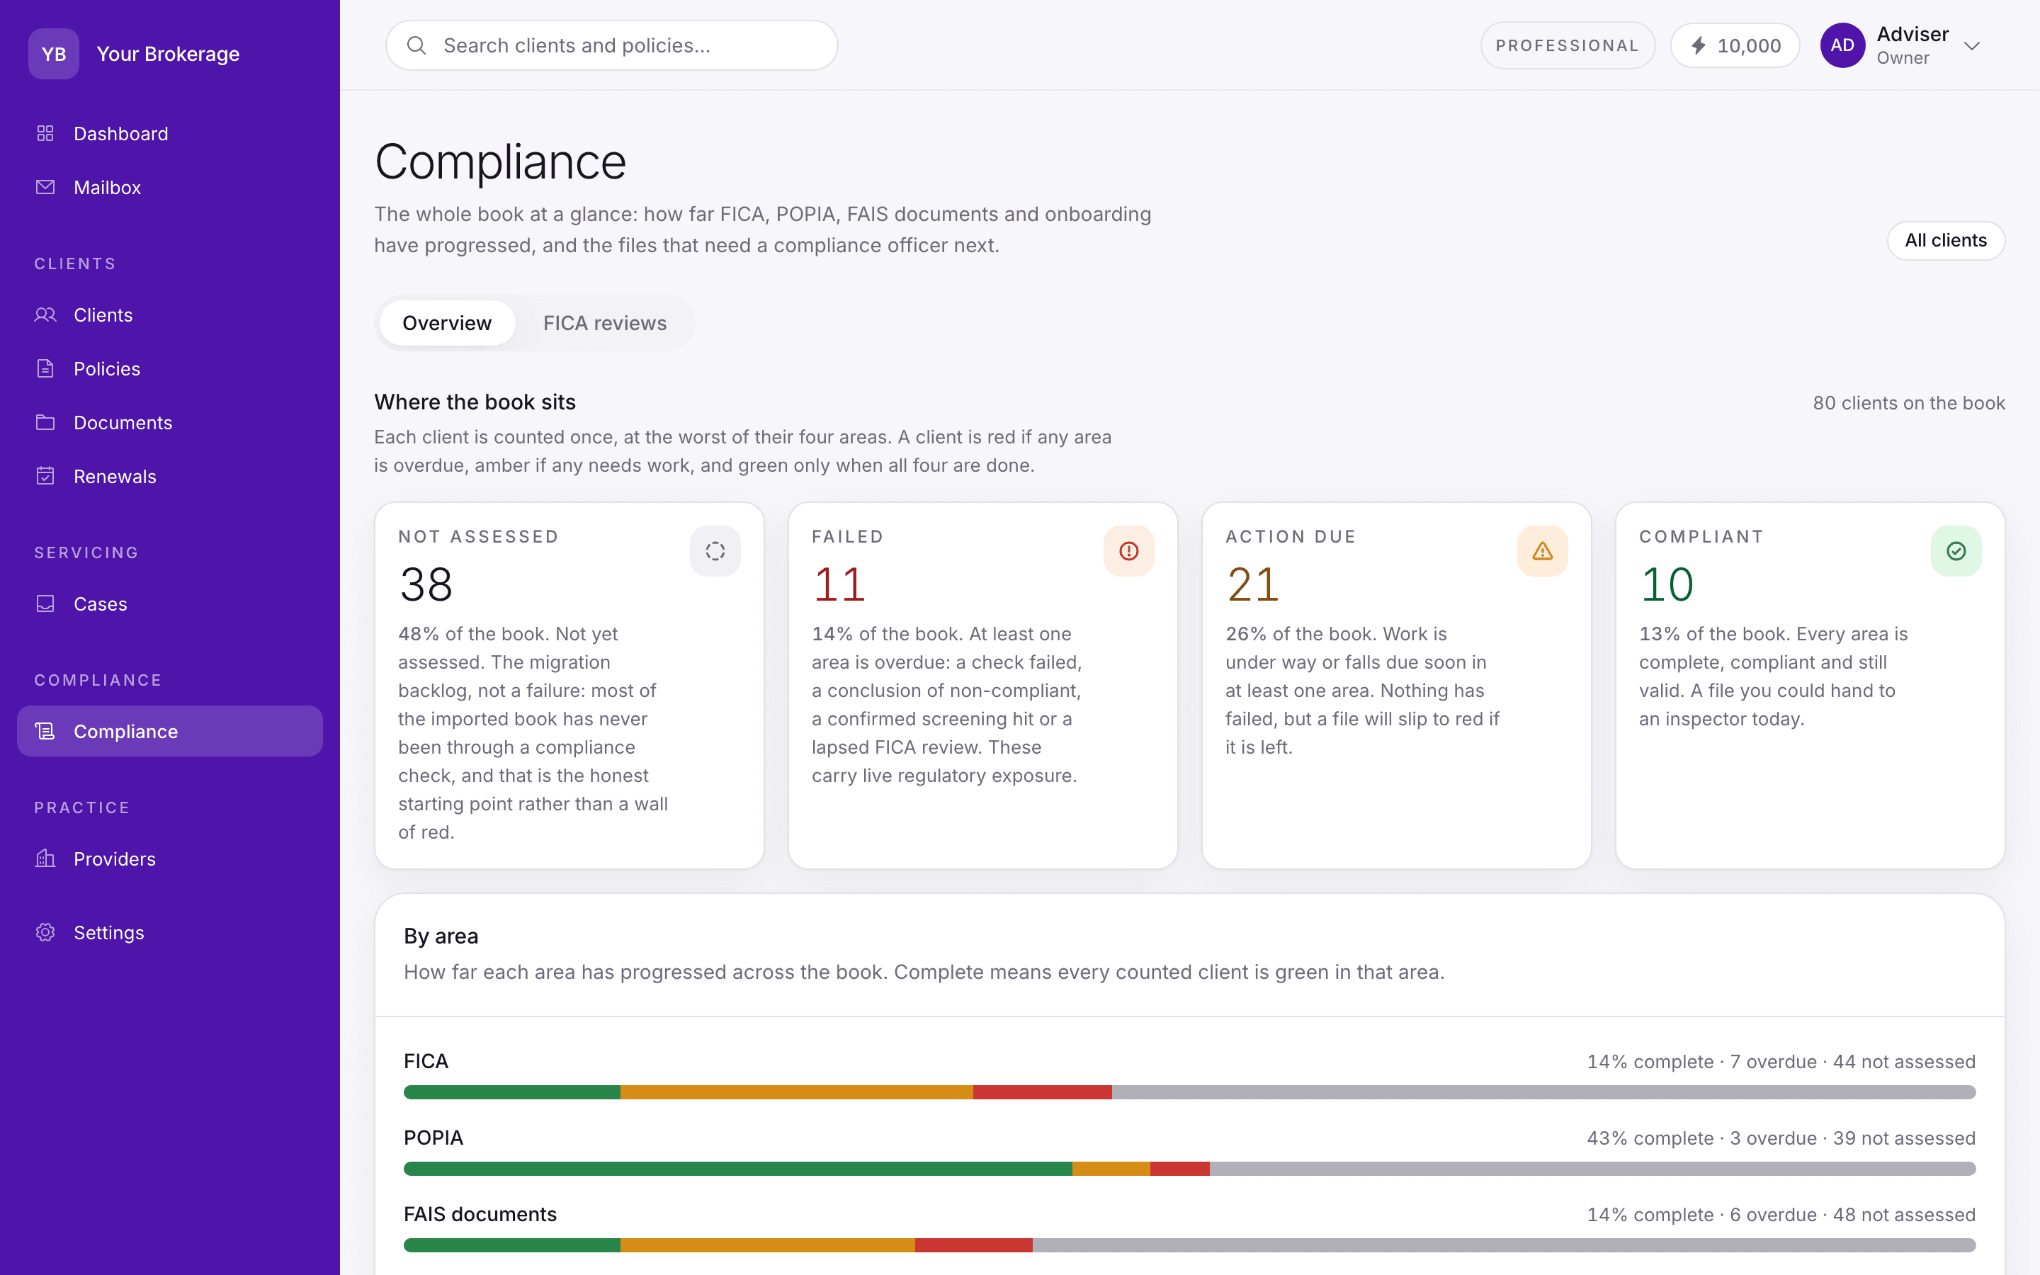Screen dimensions: 2040x1275
Task: Click the POPIA progress bar
Action: click(x=1189, y=1169)
